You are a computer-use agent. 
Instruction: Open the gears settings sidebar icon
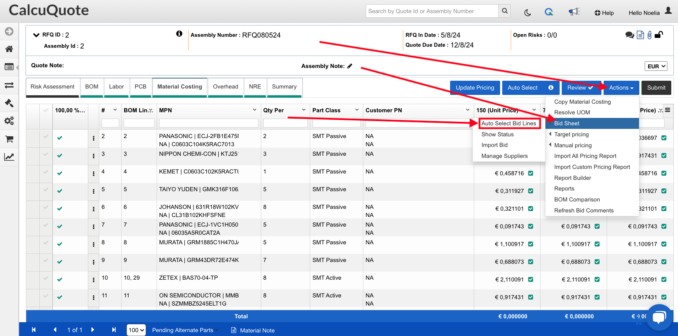coord(9,121)
